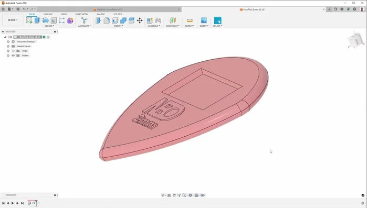The width and height of the screenshot is (367, 208).
Task: Expand the Named Views node
Action: click(x=8, y=46)
